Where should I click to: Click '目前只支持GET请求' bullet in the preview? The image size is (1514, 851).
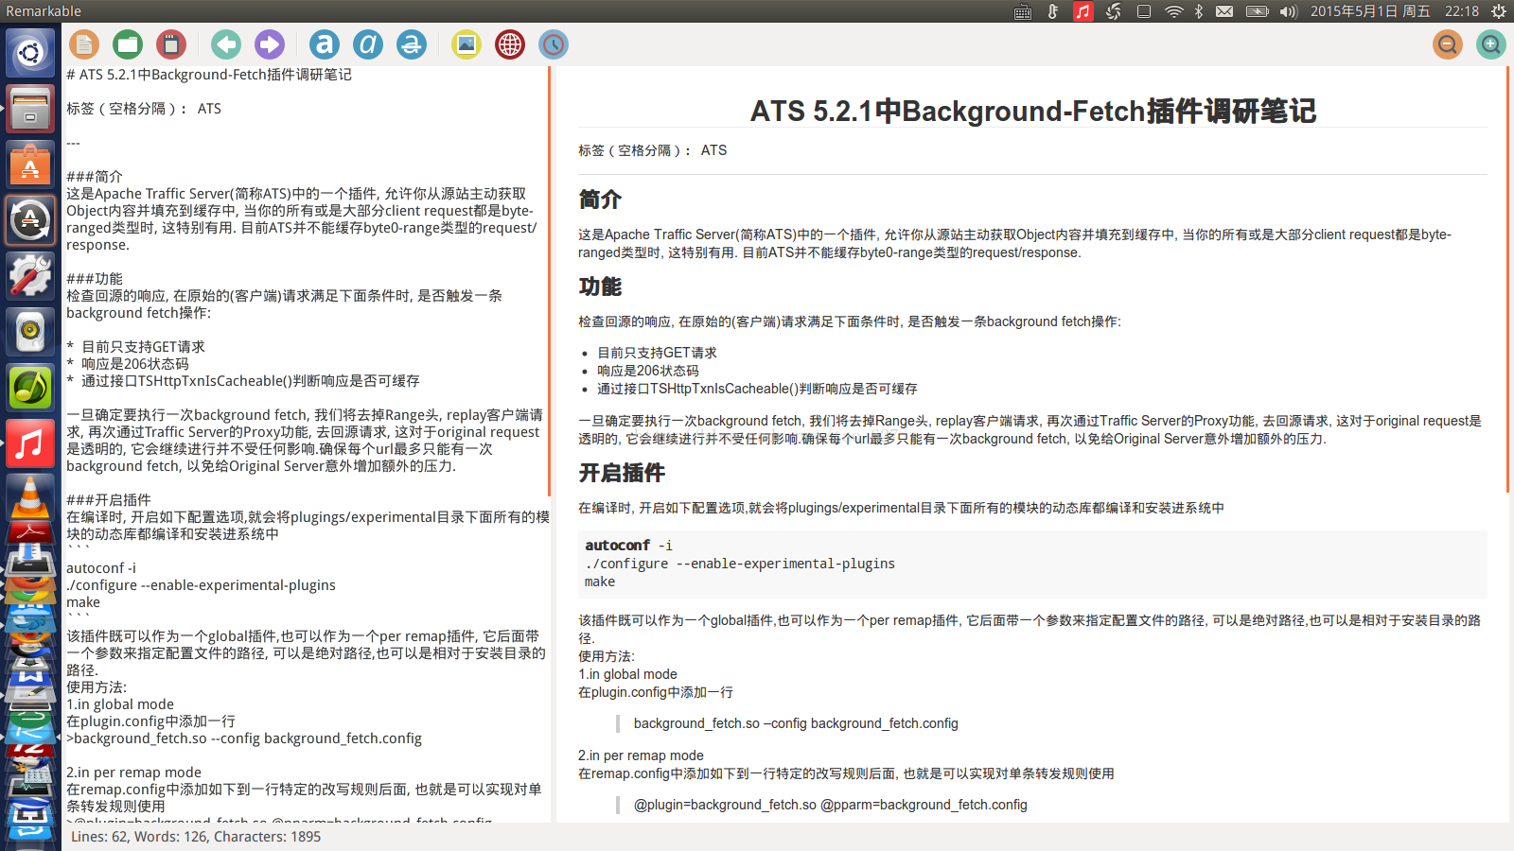657,353
